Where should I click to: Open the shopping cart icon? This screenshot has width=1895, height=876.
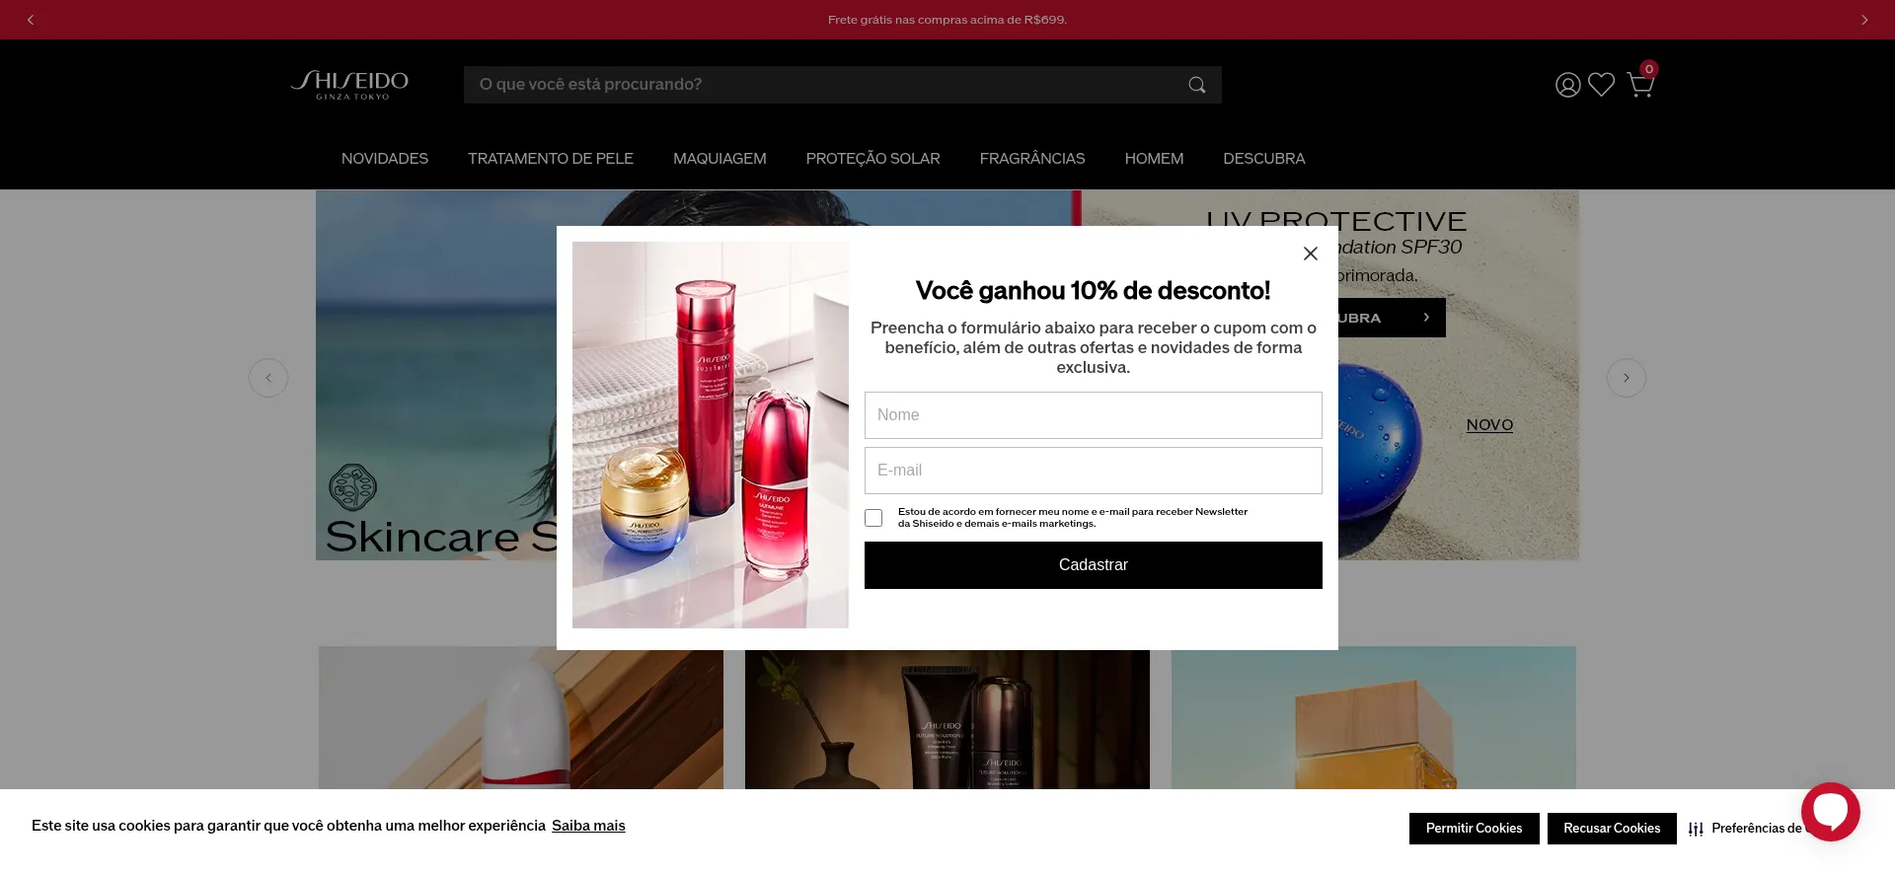pyautogui.click(x=1639, y=86)
